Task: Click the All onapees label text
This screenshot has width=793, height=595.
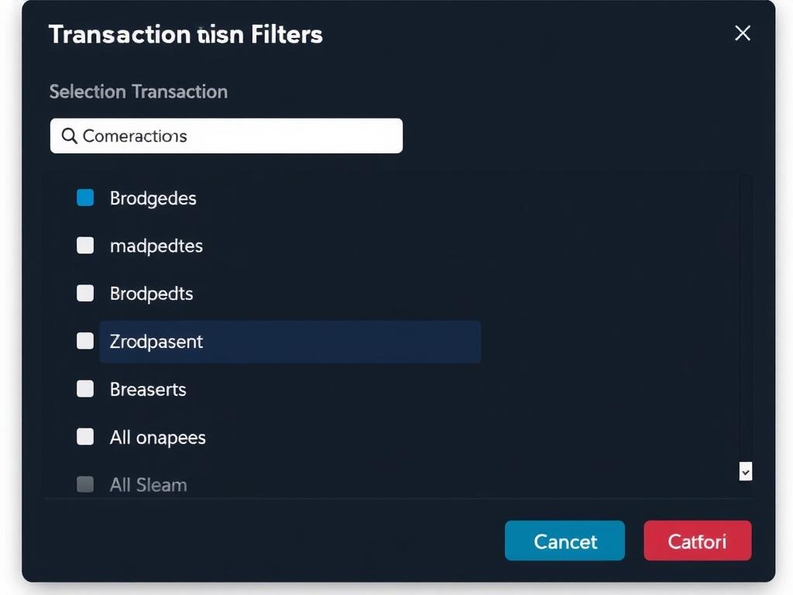Action: [x=158, y=438]
